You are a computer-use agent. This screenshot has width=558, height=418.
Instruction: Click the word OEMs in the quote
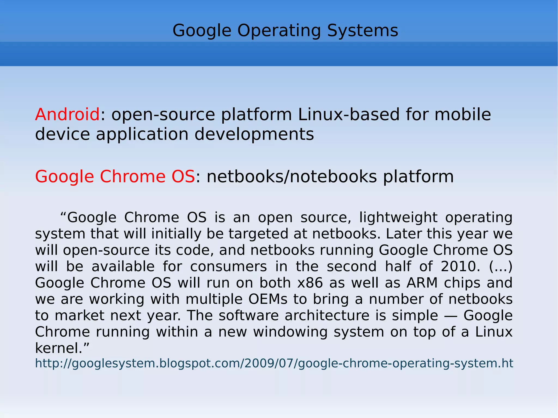click(x=268, y=299)
